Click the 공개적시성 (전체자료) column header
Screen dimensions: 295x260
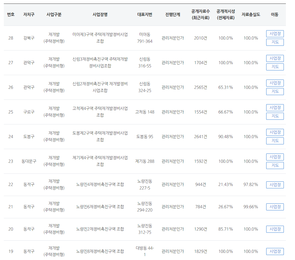[x=226, y=14]
